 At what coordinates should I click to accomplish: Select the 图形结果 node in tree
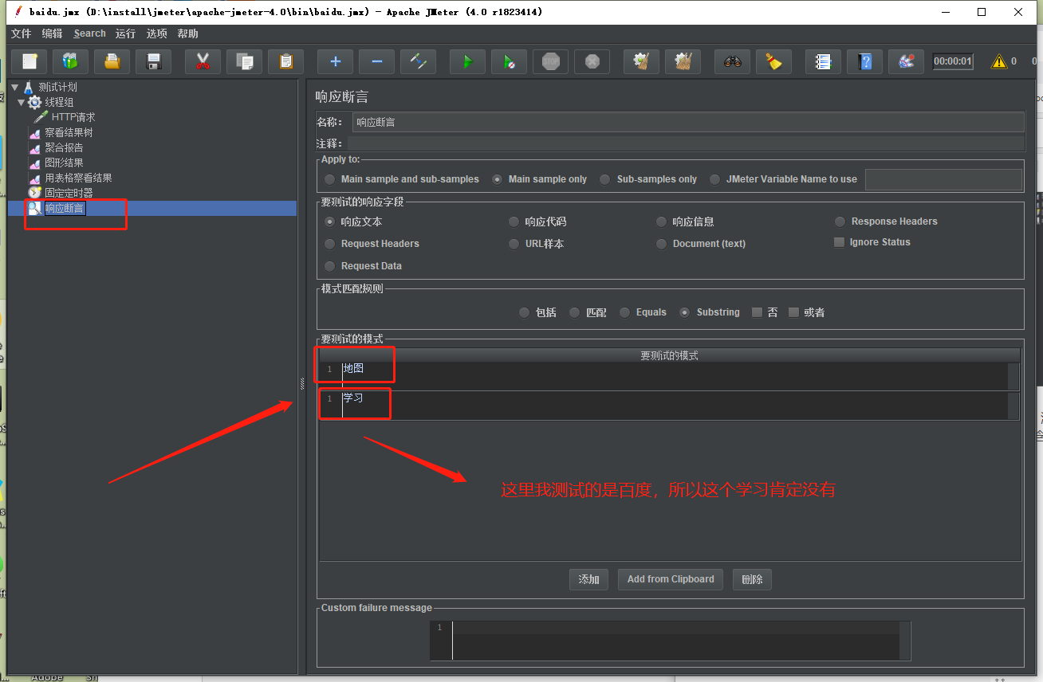click(x=64, y=163)
